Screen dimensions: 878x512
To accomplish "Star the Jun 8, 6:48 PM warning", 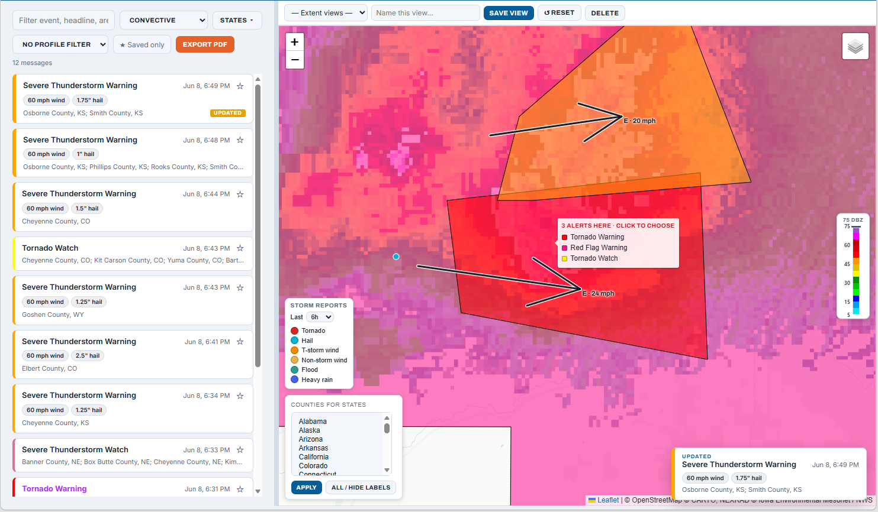I will click(240, 140).
